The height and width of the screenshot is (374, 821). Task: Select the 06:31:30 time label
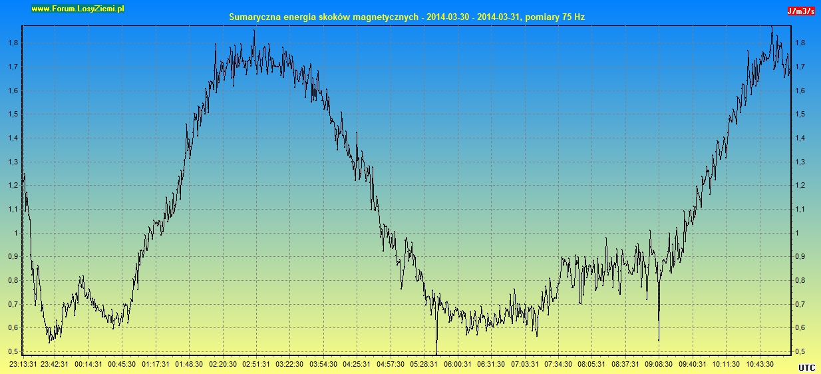point(491,364)
